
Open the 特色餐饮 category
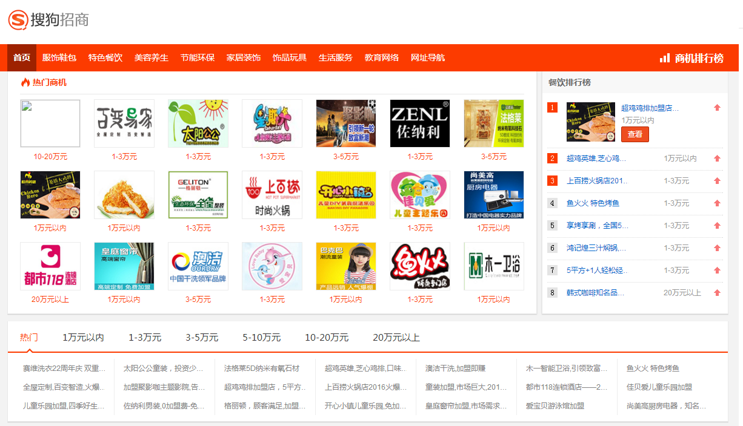pyautogui.click(x=105, y=57)
